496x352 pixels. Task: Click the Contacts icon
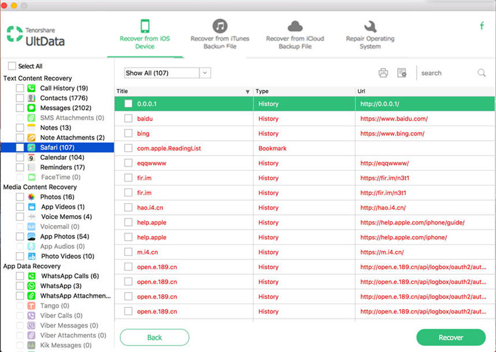click(31, 98)
